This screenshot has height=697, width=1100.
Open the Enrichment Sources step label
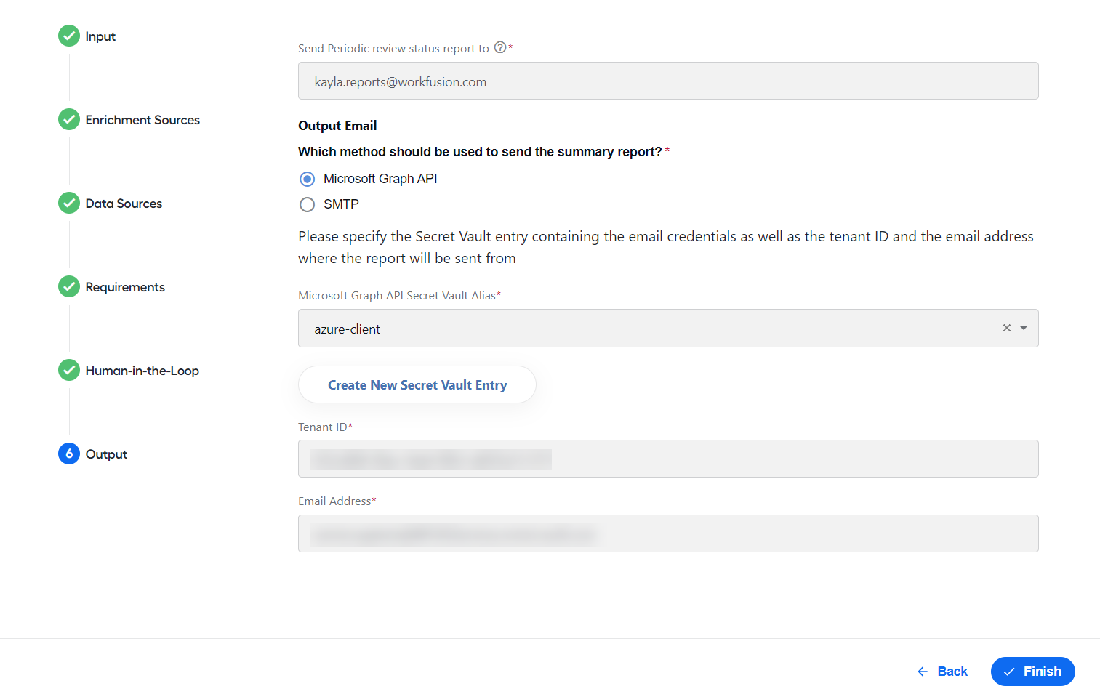142,120
